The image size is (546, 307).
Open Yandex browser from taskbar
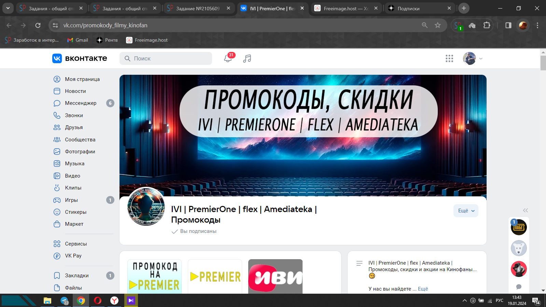tap(114, 301)
